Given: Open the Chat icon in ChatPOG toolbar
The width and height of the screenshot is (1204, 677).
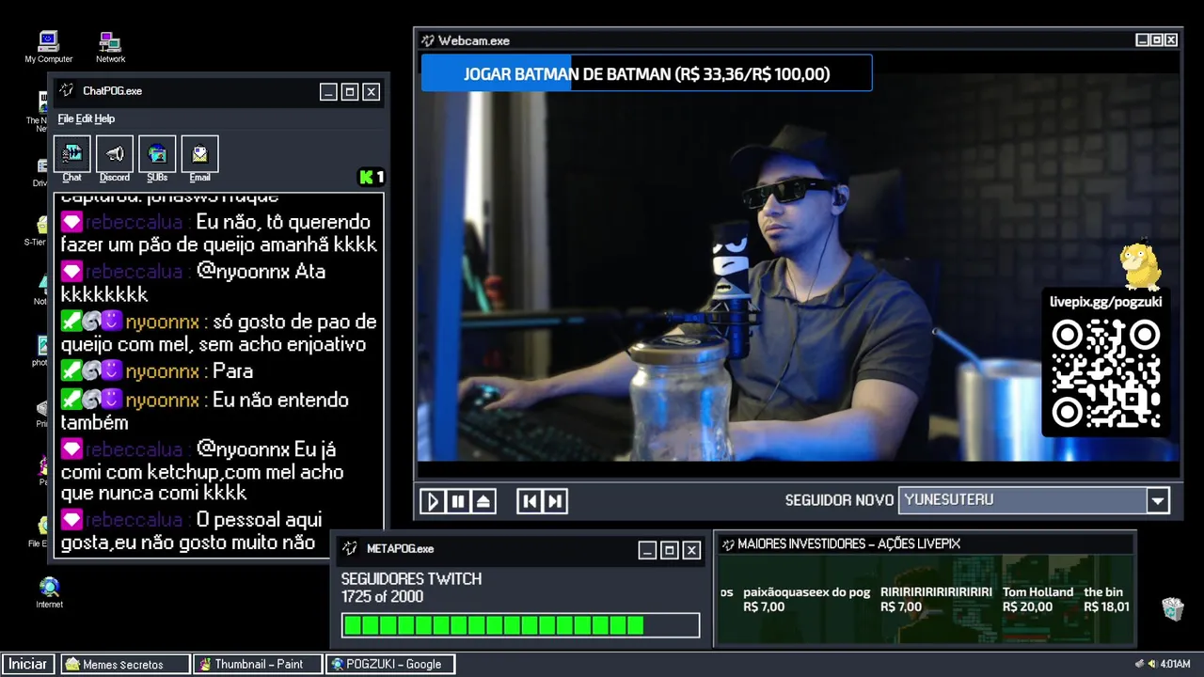Looking at the screenshot, I should (x=72, y=154).
